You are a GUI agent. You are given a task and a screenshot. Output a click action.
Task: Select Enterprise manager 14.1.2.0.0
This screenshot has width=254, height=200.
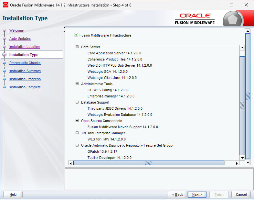[x=111, y=96]
